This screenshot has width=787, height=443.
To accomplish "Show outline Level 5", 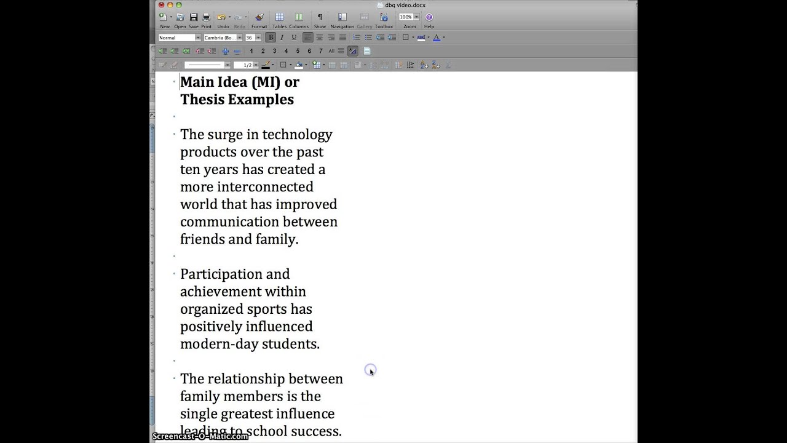I will coord(298,51).
